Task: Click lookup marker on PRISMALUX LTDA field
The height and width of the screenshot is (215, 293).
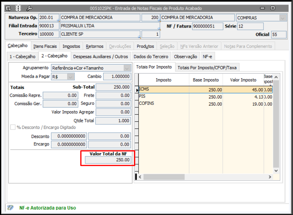Action: [159, 28]
